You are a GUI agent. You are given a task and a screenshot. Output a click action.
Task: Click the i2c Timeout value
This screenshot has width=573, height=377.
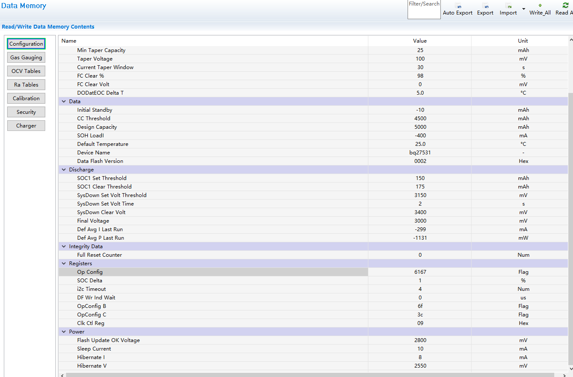coord(420,289)
